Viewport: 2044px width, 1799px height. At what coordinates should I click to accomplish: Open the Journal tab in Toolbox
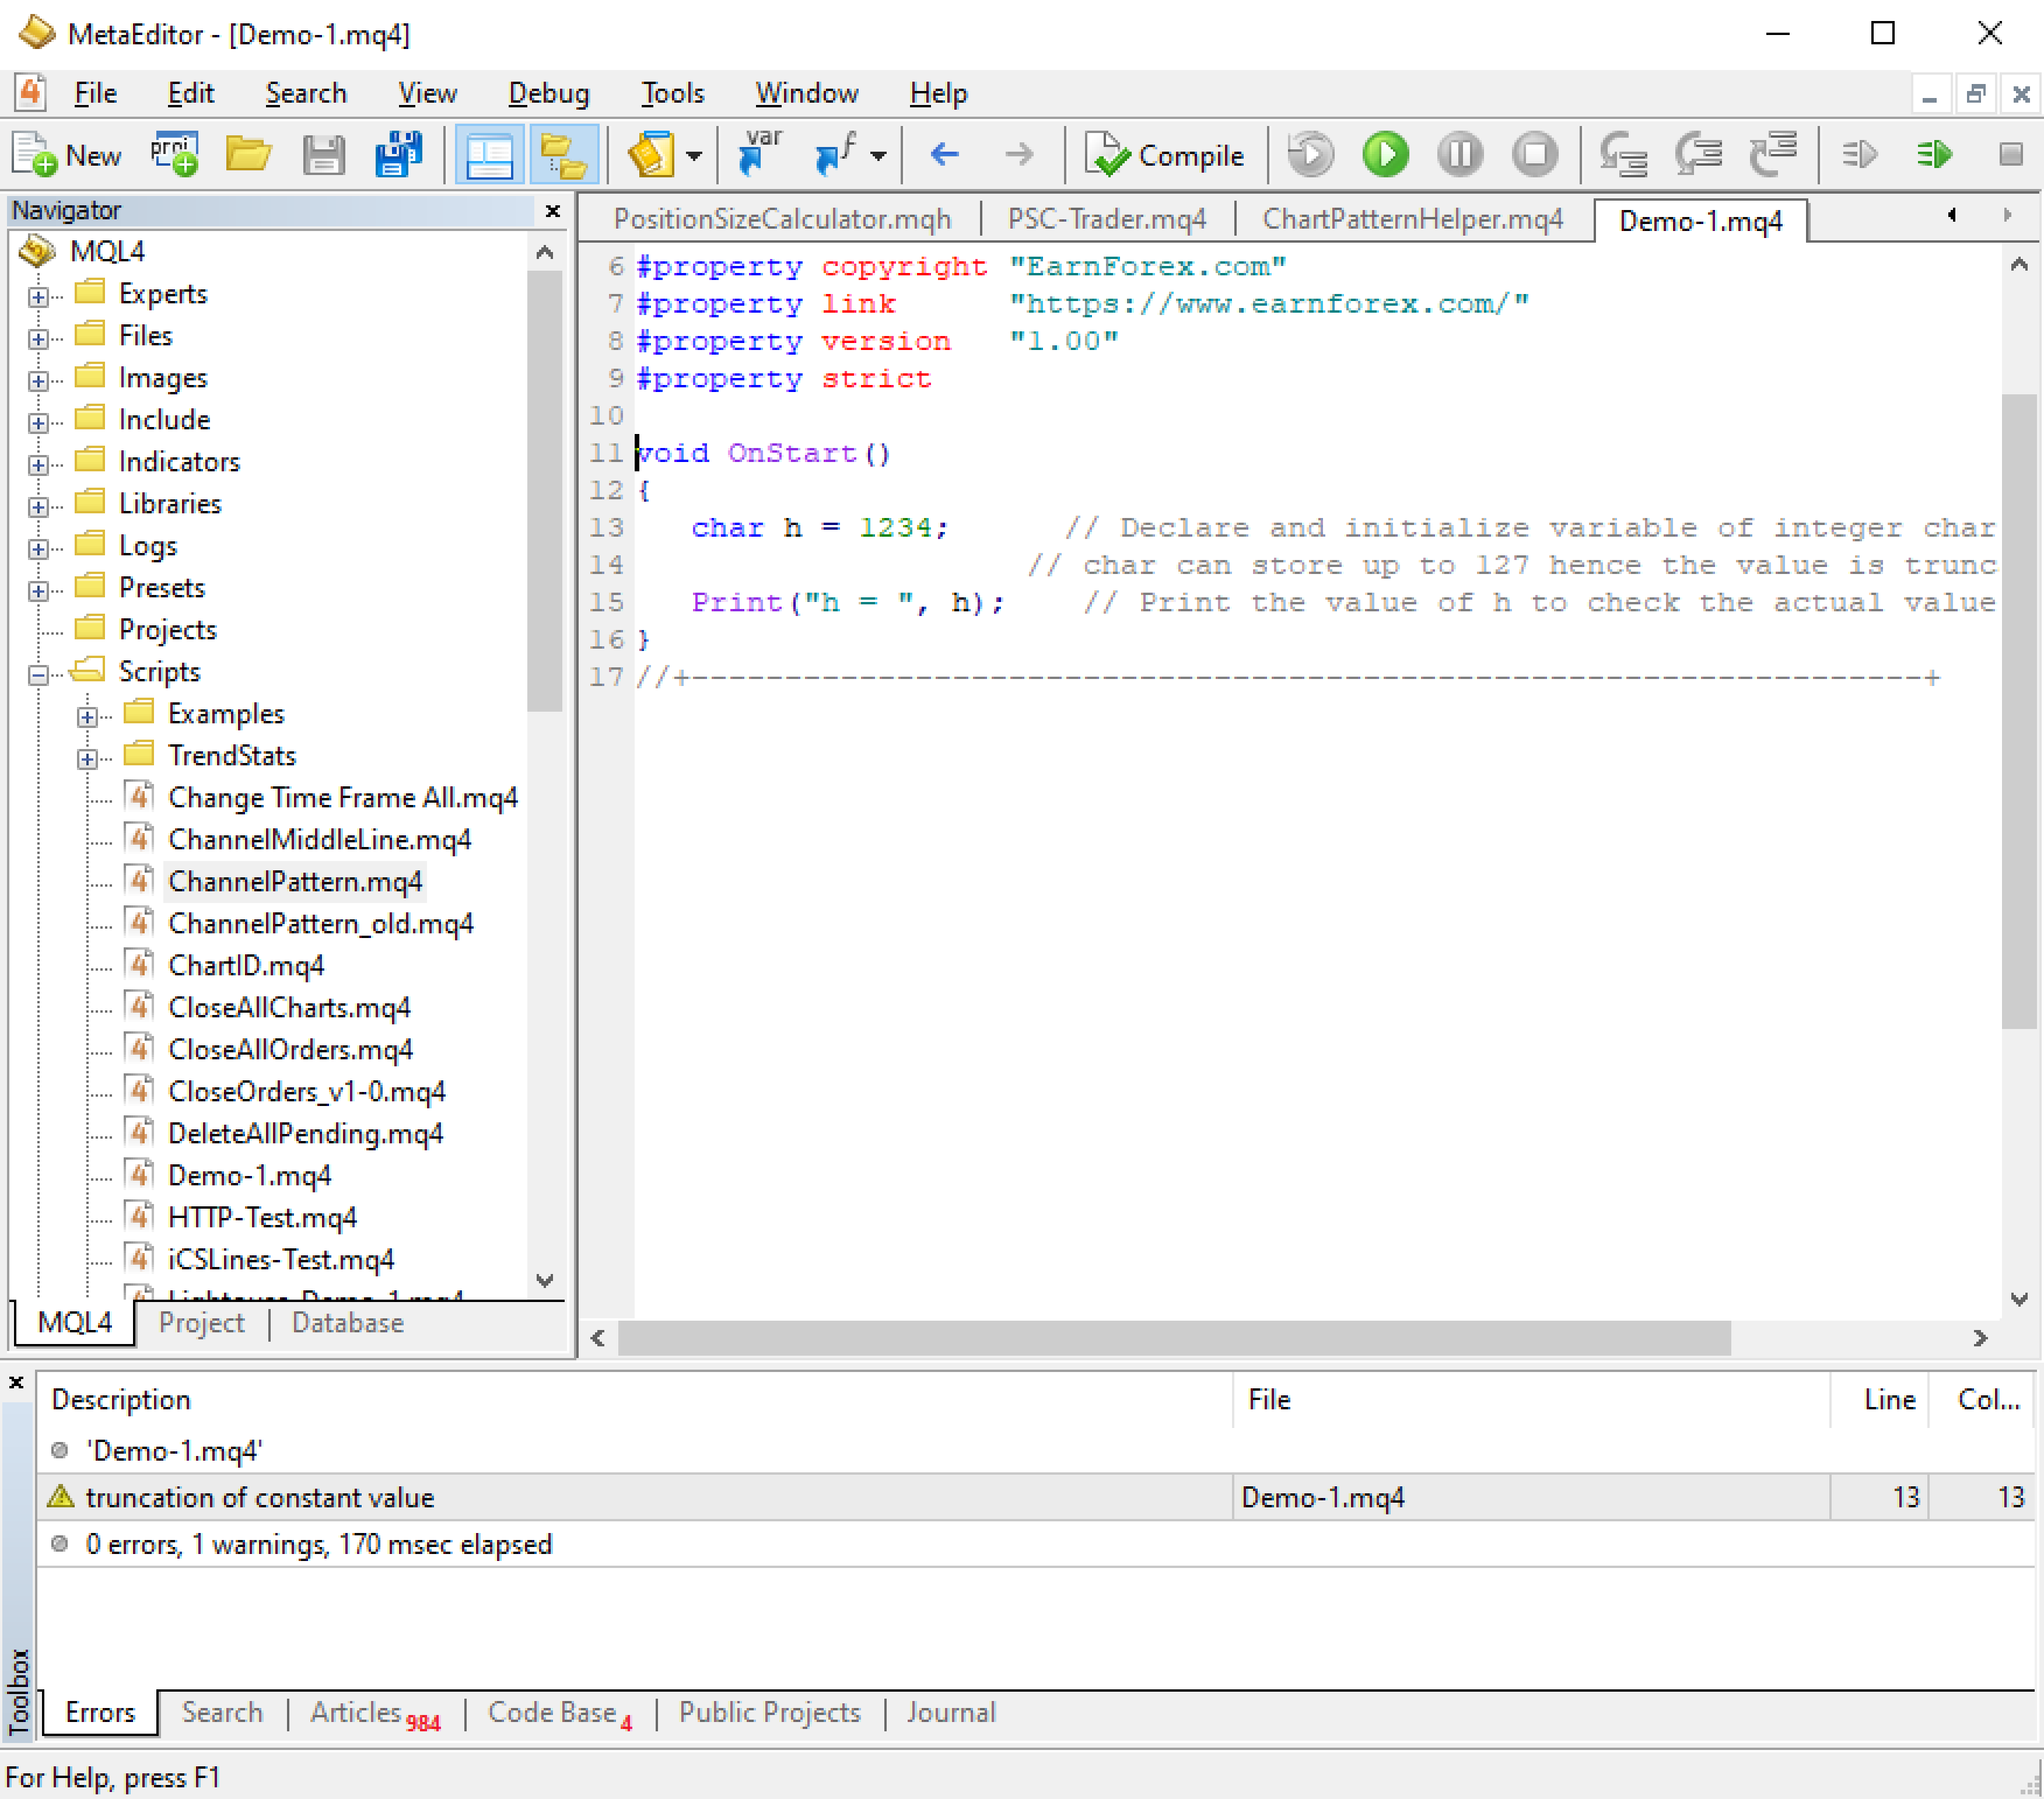[x=950, y=1712]
